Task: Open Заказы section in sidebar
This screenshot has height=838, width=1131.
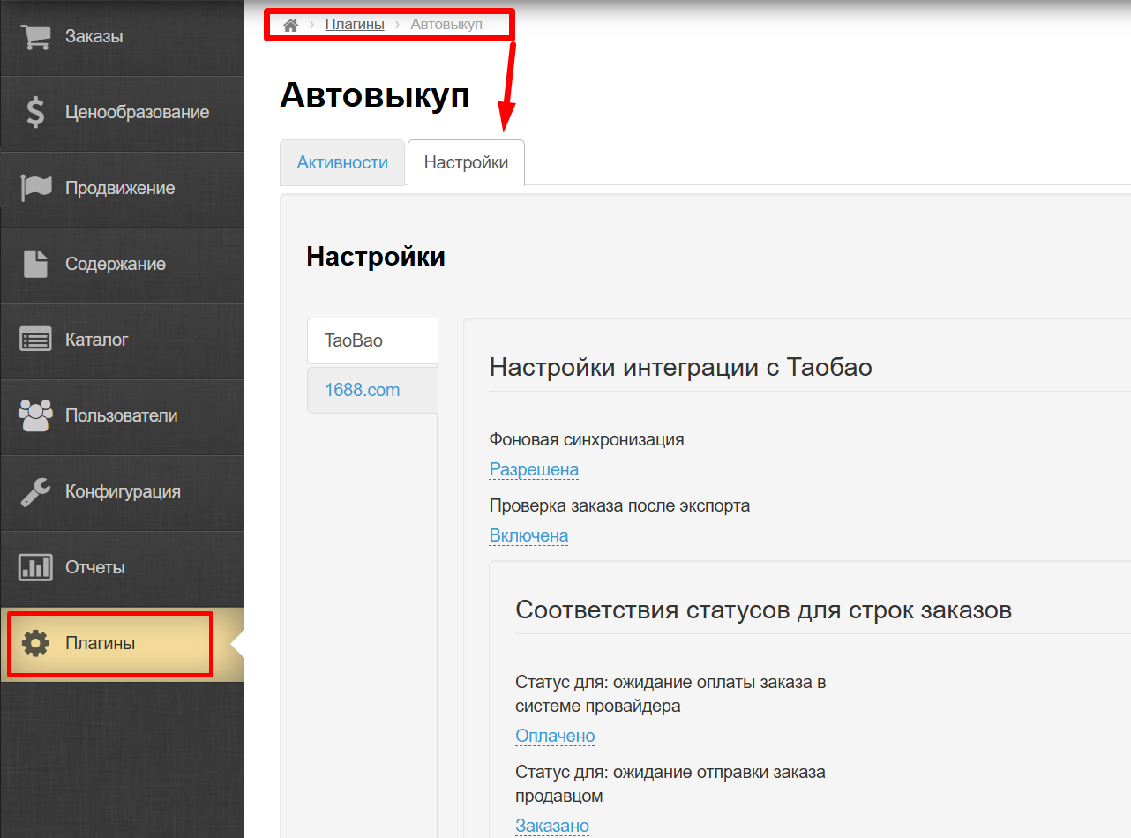Action: coord(94,37)
